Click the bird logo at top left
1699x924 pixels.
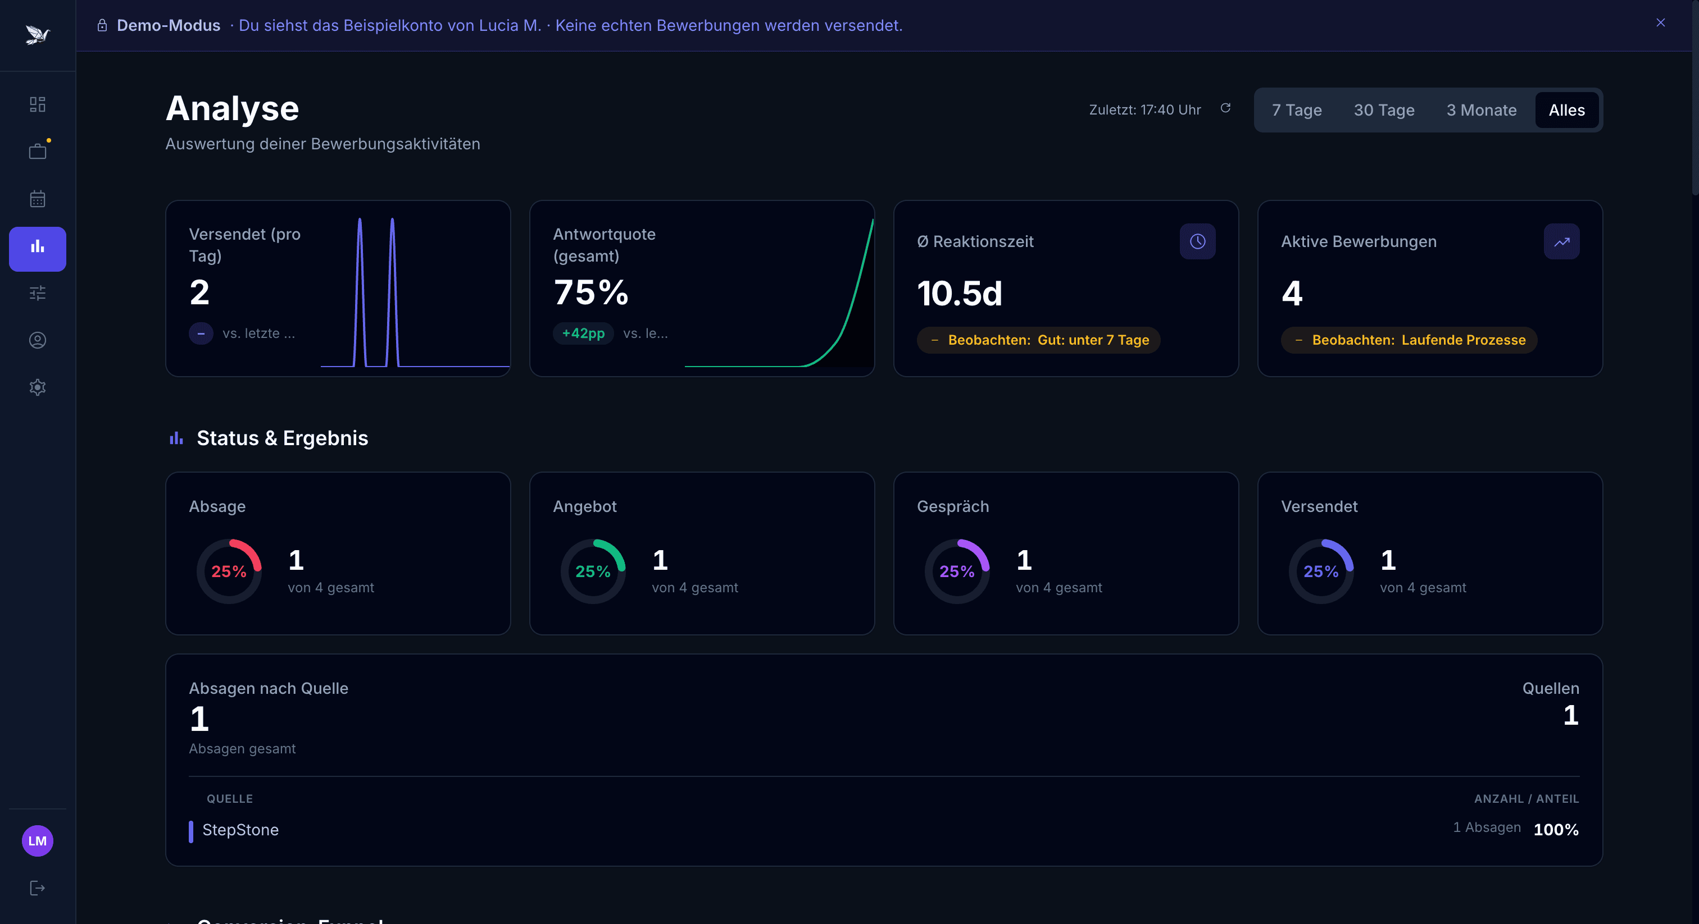[x=38, y=34]
